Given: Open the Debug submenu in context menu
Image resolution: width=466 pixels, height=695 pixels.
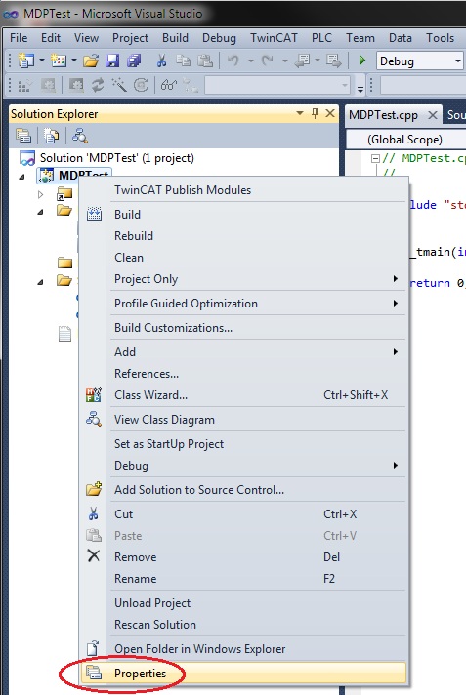Looking at the screenshot, I should click(243, 466).
